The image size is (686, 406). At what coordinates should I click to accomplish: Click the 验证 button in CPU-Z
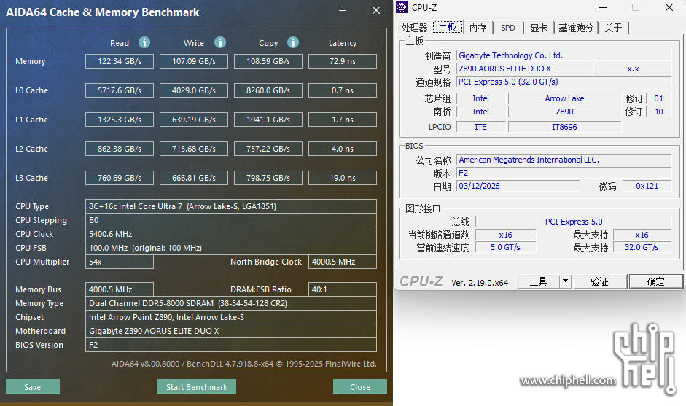[x=599, y=281]
